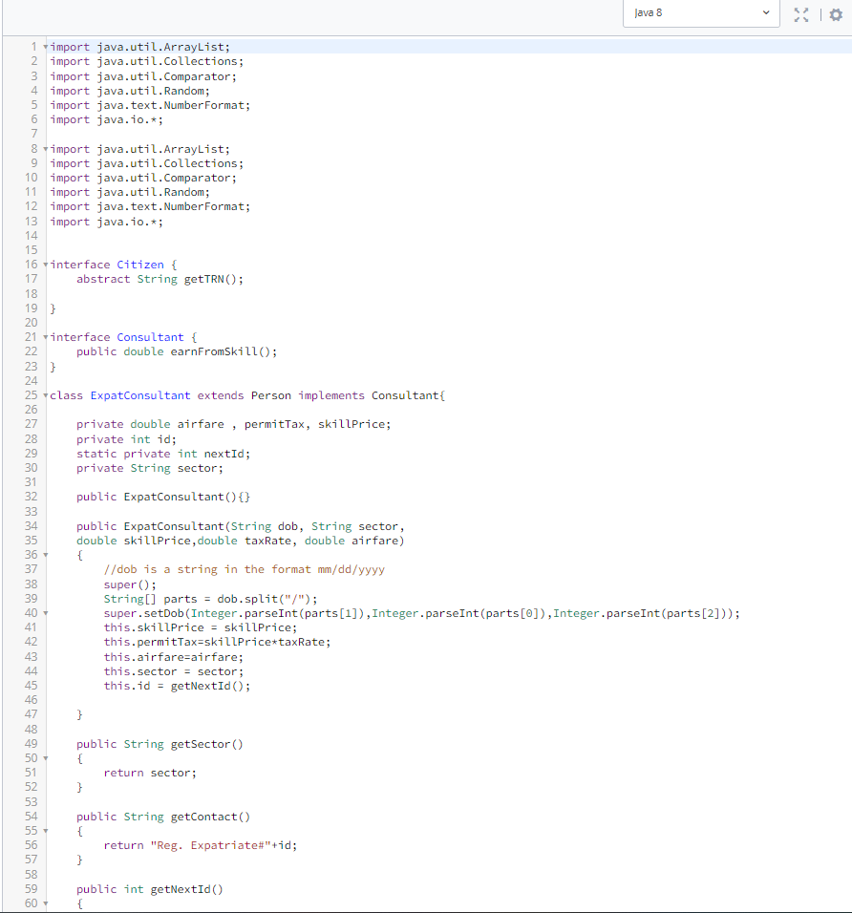This screenshot has height=913, width=852.
Task: Fold the Consultant interface body
Action: point(43,336)
